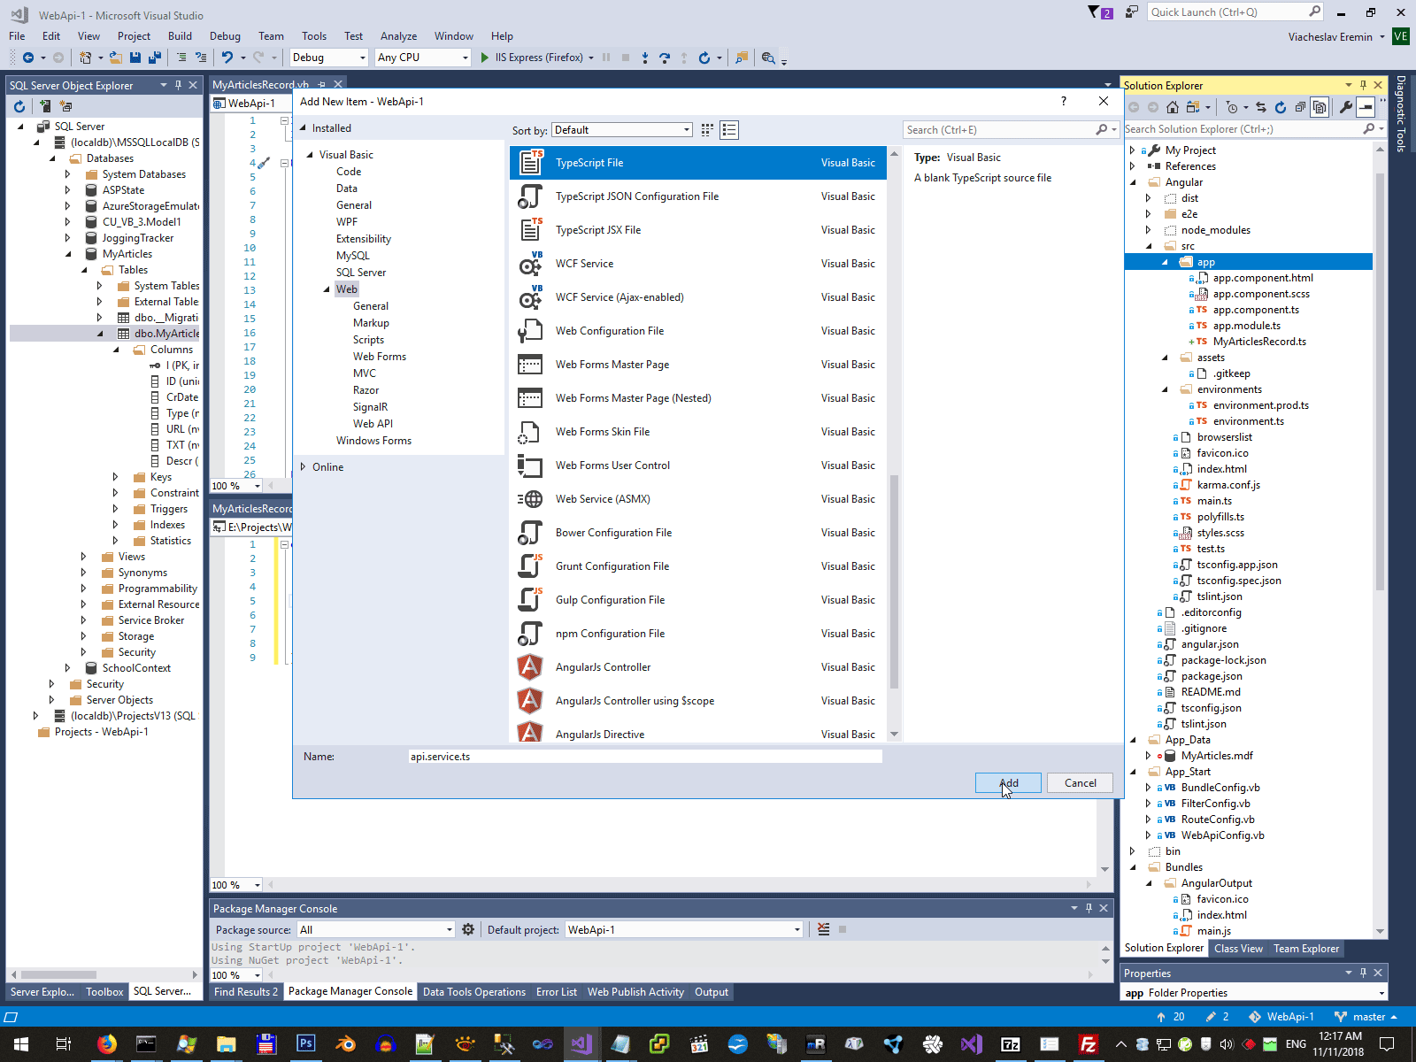The image size is (1416, 1062).
Task: Switch to Error List tab
Action: pyautogui.click(x=556, y=992)
